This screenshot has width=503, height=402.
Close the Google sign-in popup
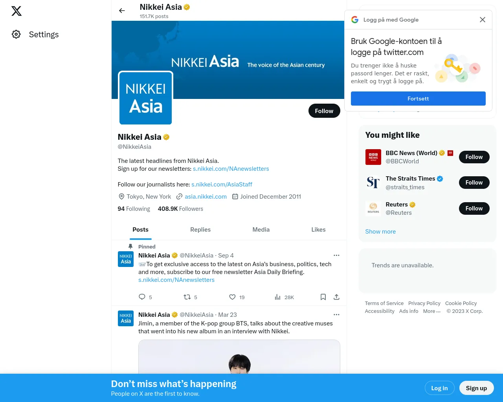click(x=483, y=20)
